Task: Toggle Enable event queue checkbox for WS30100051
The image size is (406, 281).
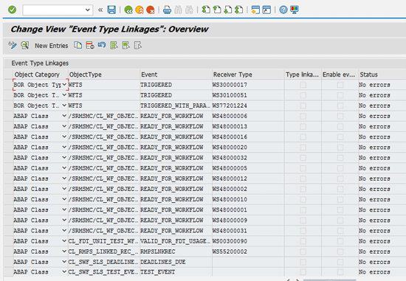Action: (340, 95)
